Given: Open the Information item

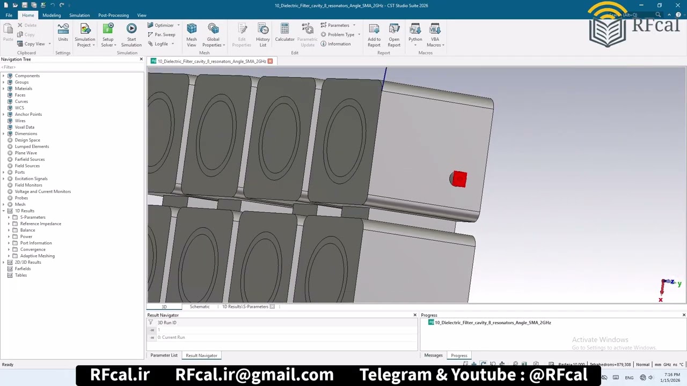Looking at the screenshot, I should click(x=335, y=44).
